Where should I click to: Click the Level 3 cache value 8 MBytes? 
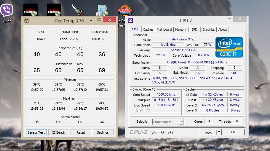(213, 110)
